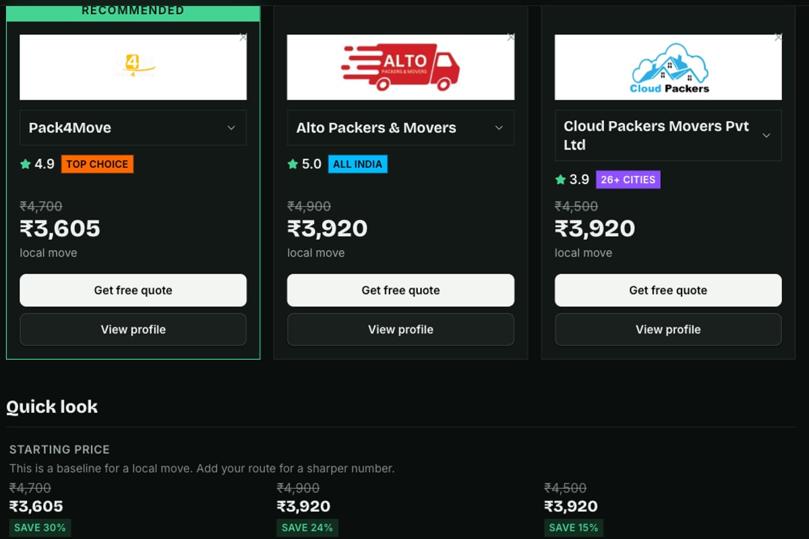The height and width of the screenshot is (539, 809).
Task: Click the Quick look heading
Action: point(52,407)
